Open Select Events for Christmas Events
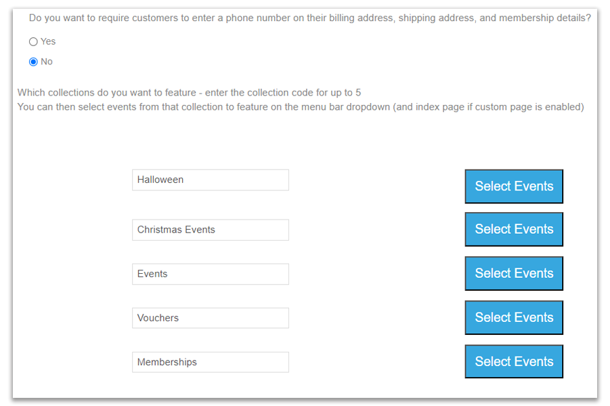The image size is (610, 406). pyautogui.click(x=514, y=229)
